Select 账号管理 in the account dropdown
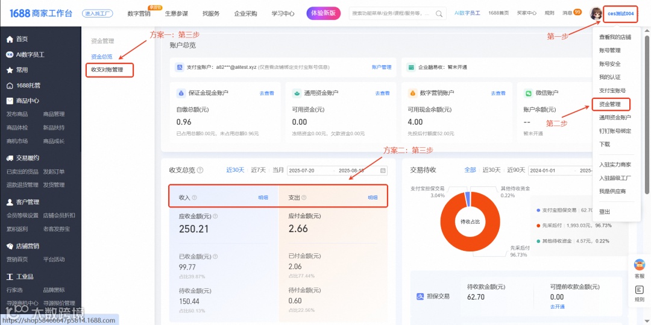 tap(609, 50)
